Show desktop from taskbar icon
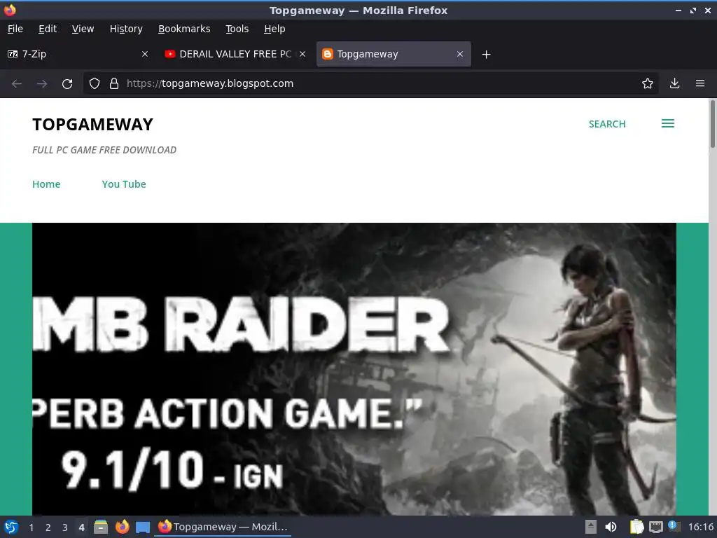This screenshot has height=538, width=717. (x=143, y=527)
